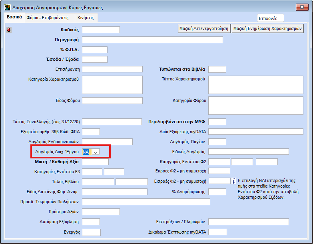This screenshot has width=313, height=244.
Task: Click the Δικαίωμα Έκπτωσης myDATA field
Action: (x=217, y=232)
